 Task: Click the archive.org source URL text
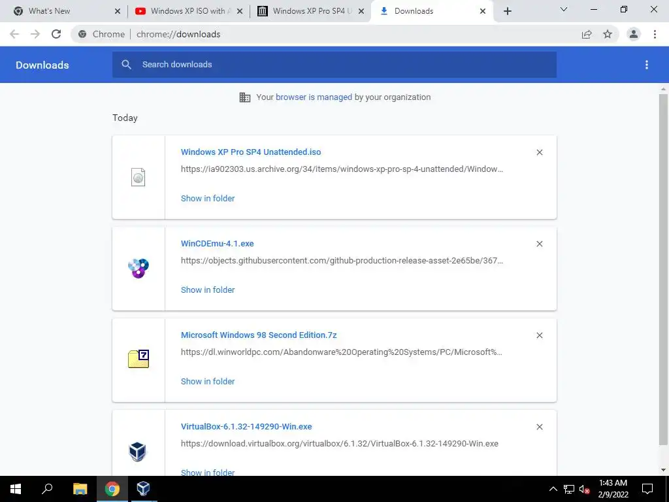(342, 169)
